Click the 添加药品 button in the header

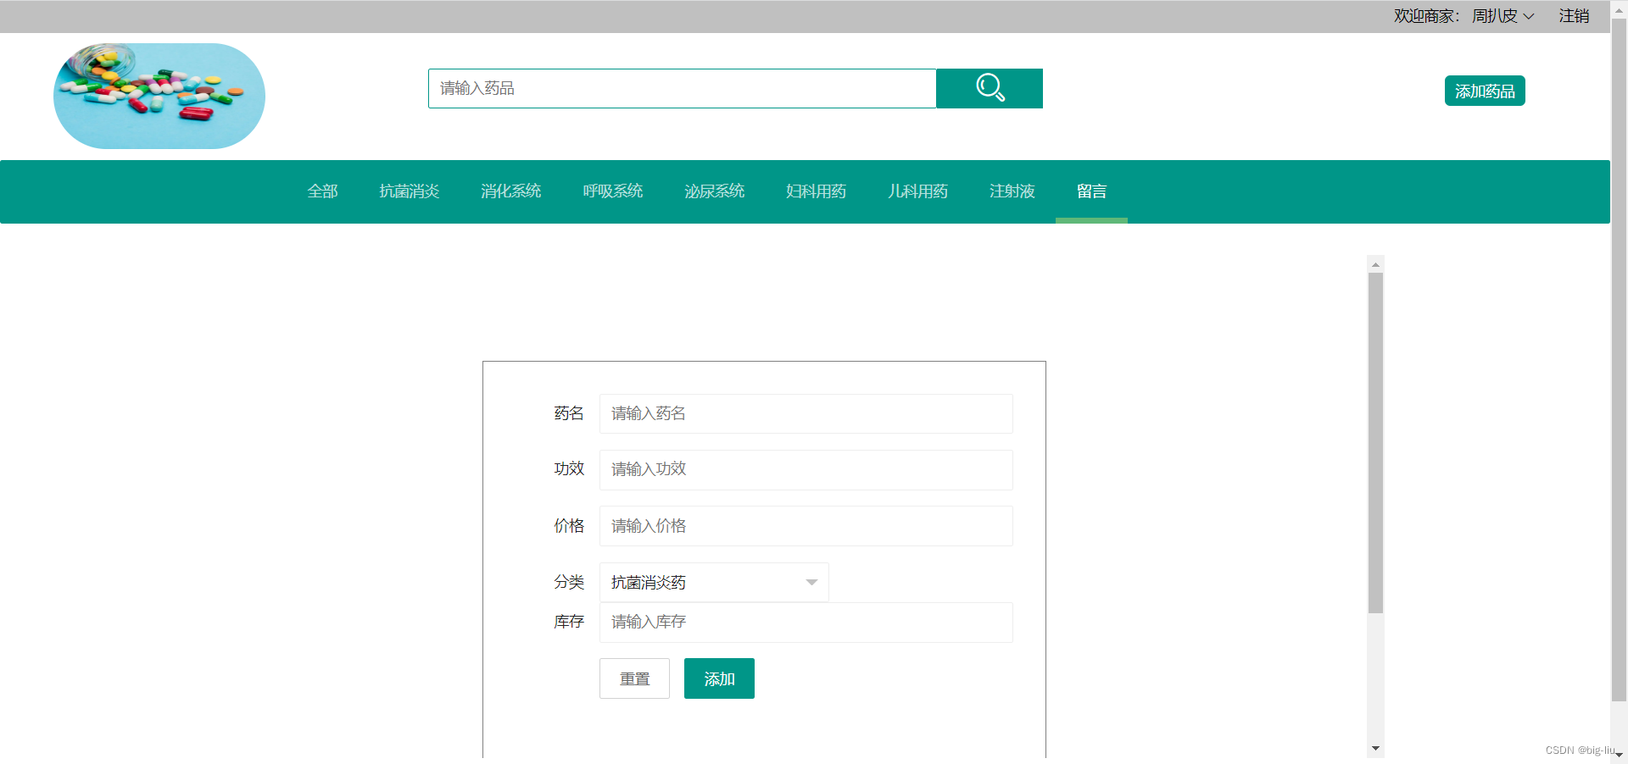[1485, 91]
